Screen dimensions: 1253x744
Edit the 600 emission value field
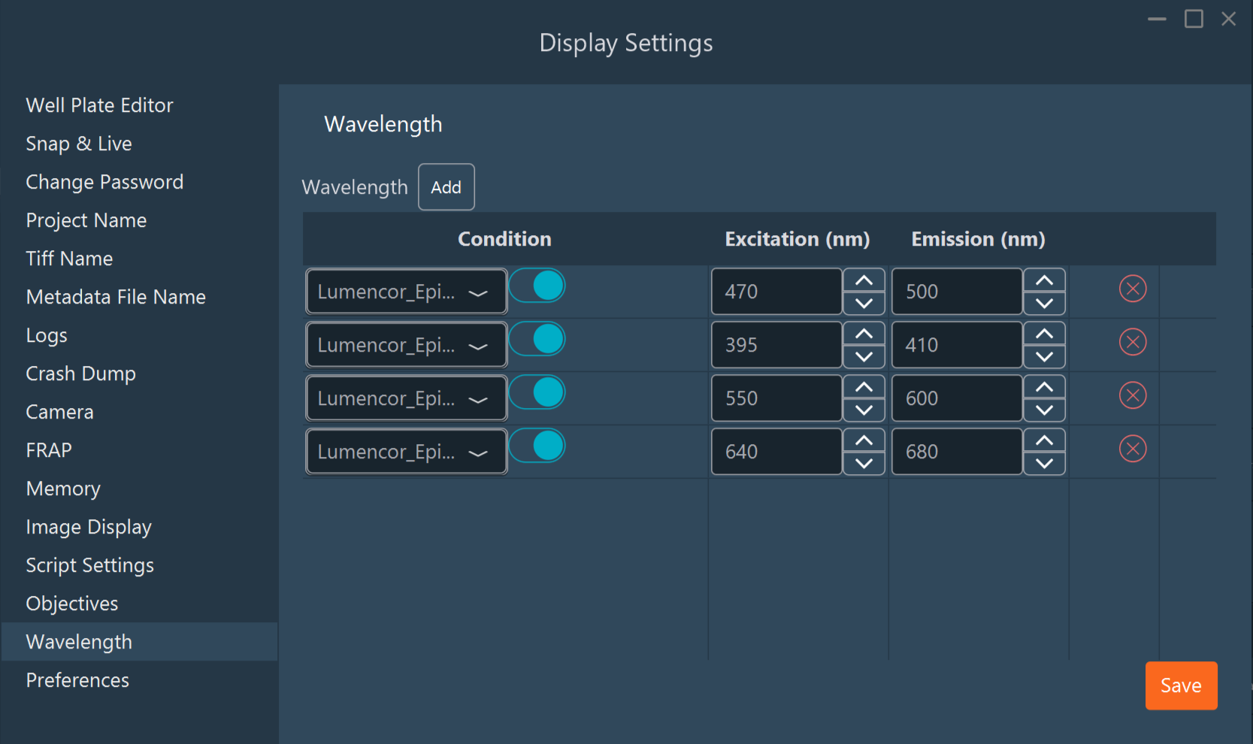tap(956, 398)
